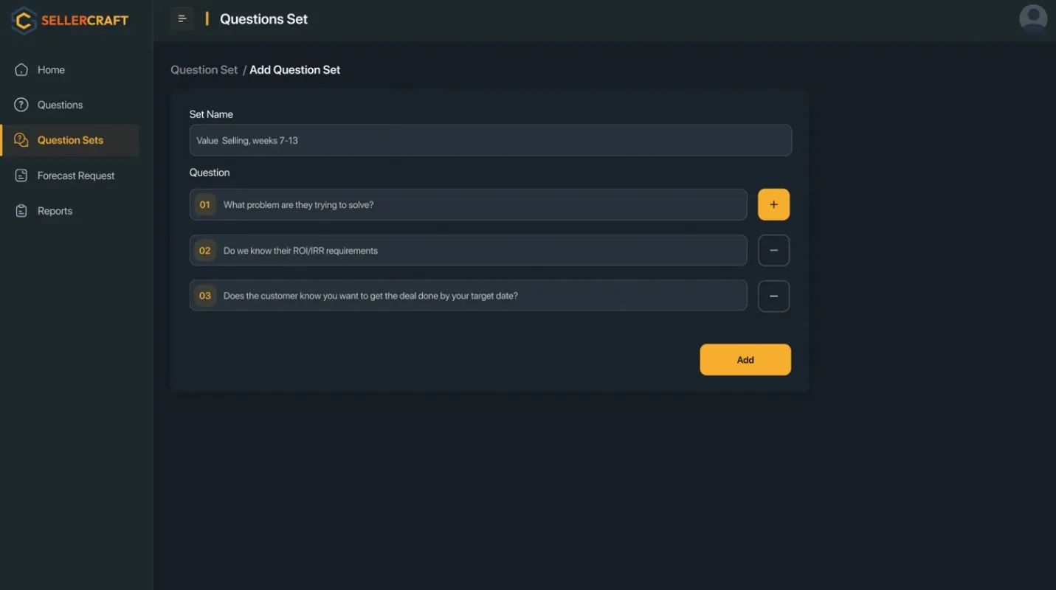The image size is (1056, 590).
Task: Click the Home house icon
Action: coord(21,70)
